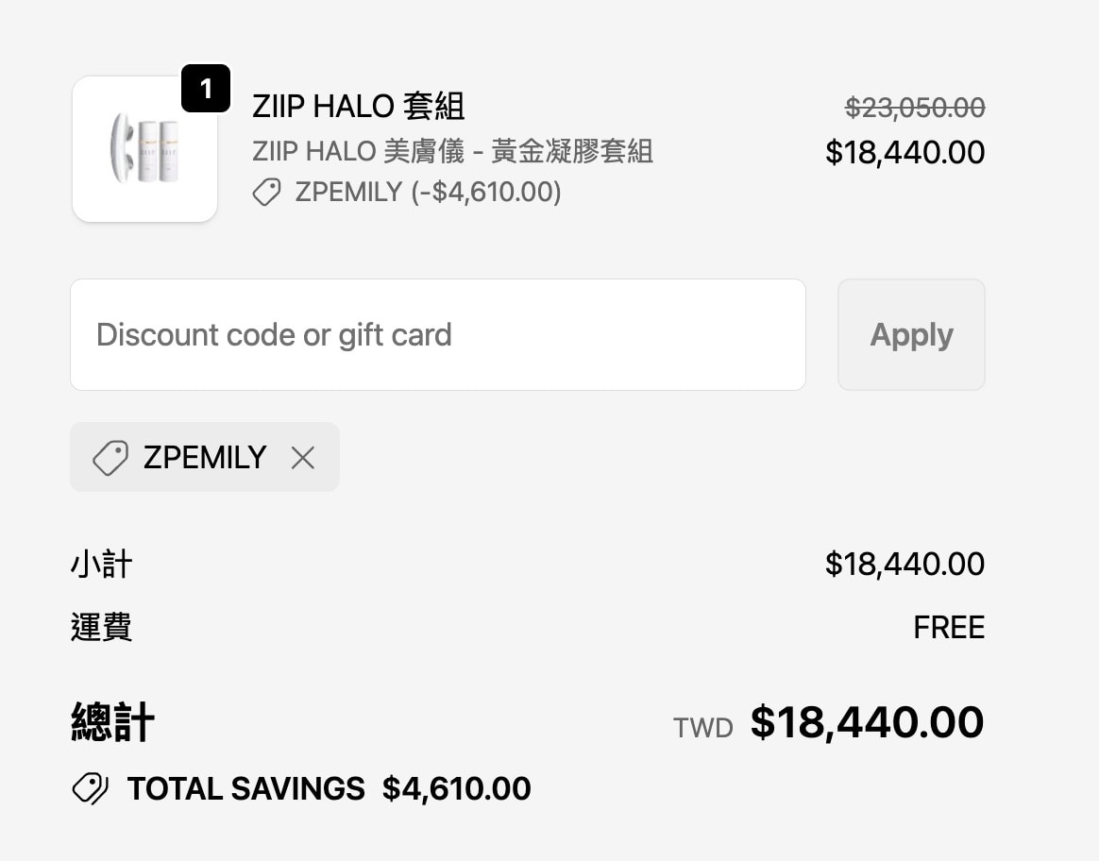Click the tag icon beside TOTAL SAVINGS
This screenshot has height=861, width=1099.
click(x=90, y=788)
